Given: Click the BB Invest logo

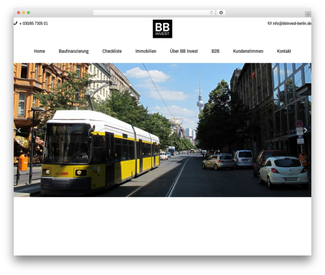Looking at the screenshot, I should pyautogui.click(x=162, y=29).
